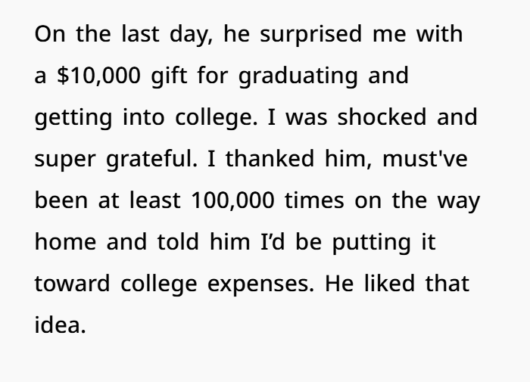The width and height of the screenshot is (530, 382).
Task: Click the $10,000 amount text
Action: (98, 76)
